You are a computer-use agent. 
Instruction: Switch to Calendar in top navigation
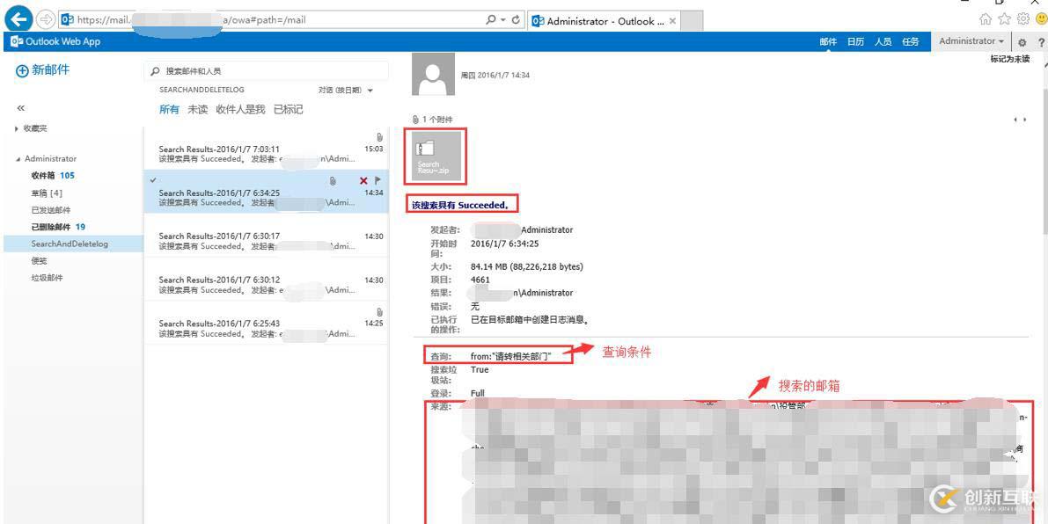pos(855,41)
